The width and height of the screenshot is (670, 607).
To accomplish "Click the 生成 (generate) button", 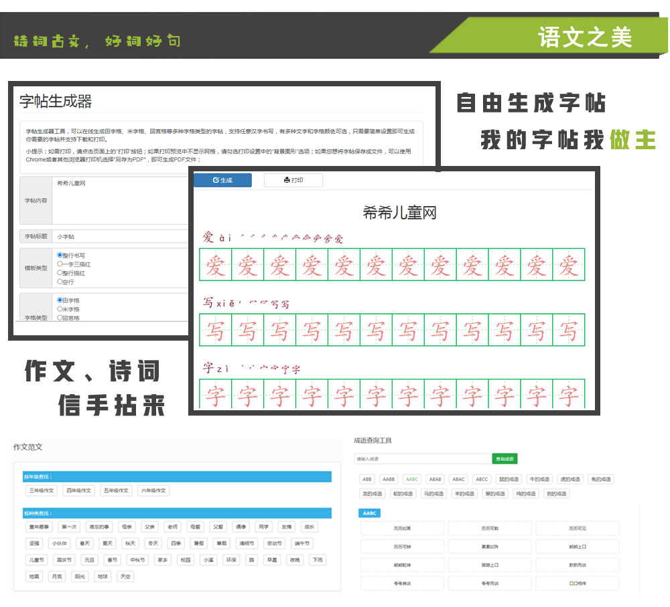I will coord(222,180).
